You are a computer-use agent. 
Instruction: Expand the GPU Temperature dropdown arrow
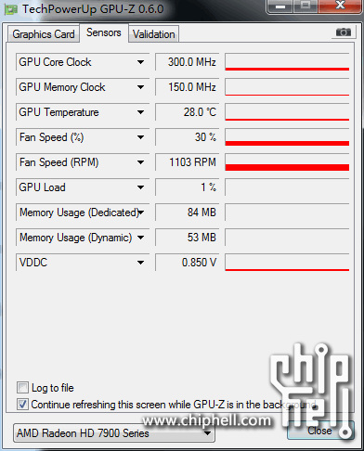pyautogui.click(x=140, y=112)
